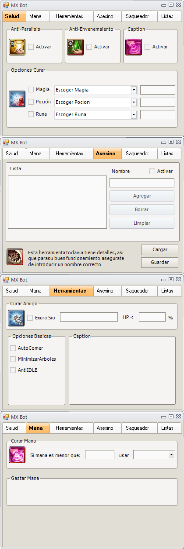Viewport: 184px width, 549px height.
Task: Click the Agregar button
Action: point(142,196)
